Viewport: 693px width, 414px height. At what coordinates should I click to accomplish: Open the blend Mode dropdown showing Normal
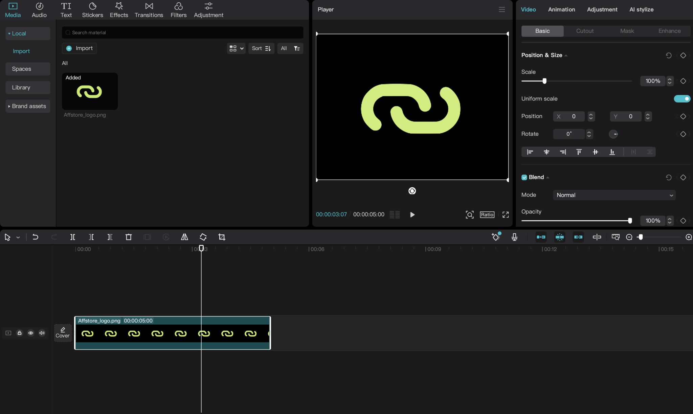[614, 195]
